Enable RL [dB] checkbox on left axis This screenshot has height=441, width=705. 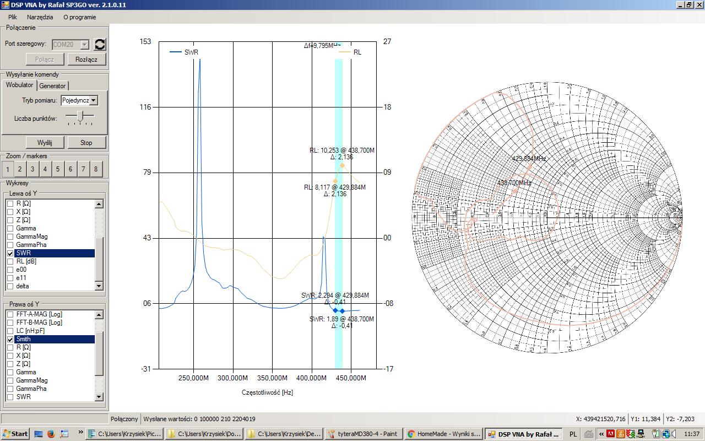tap(10, 261)
